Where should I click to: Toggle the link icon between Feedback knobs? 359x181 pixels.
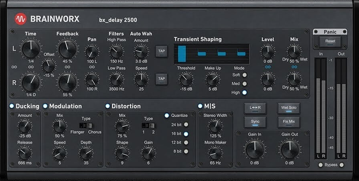coord(67,67)
